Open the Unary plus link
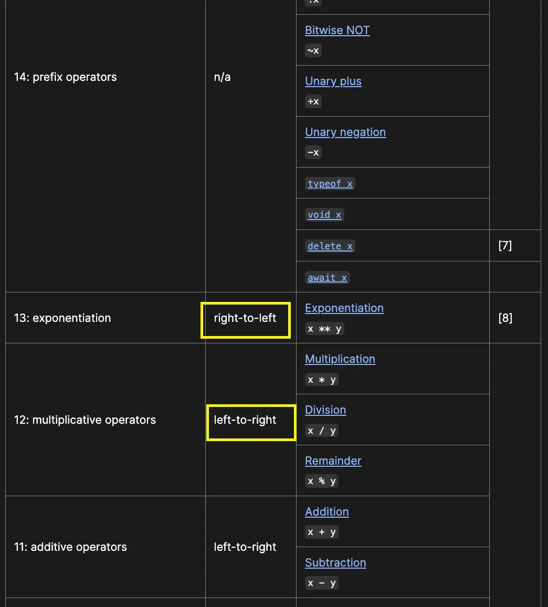 [333, 81]
